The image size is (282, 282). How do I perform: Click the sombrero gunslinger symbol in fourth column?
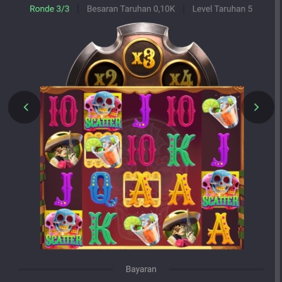181,228
